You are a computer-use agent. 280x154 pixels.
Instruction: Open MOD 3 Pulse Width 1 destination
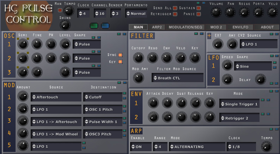103,122
